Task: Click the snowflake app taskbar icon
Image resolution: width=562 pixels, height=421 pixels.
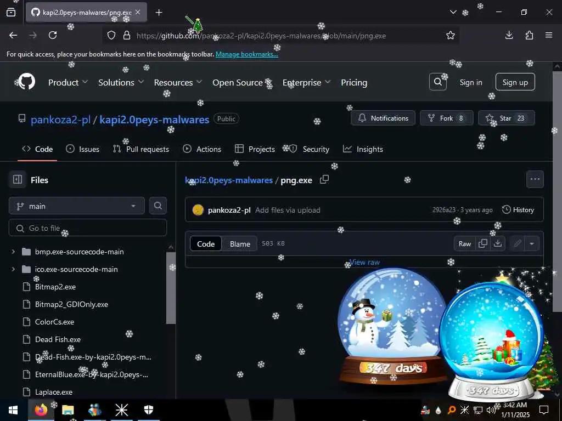Action: click(121, 410)
